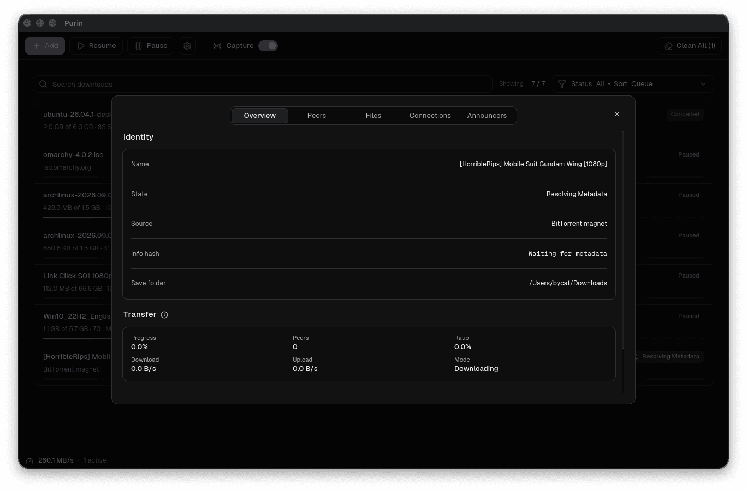
Task: Close the download details dialog
Action: (x=617, y=114)
